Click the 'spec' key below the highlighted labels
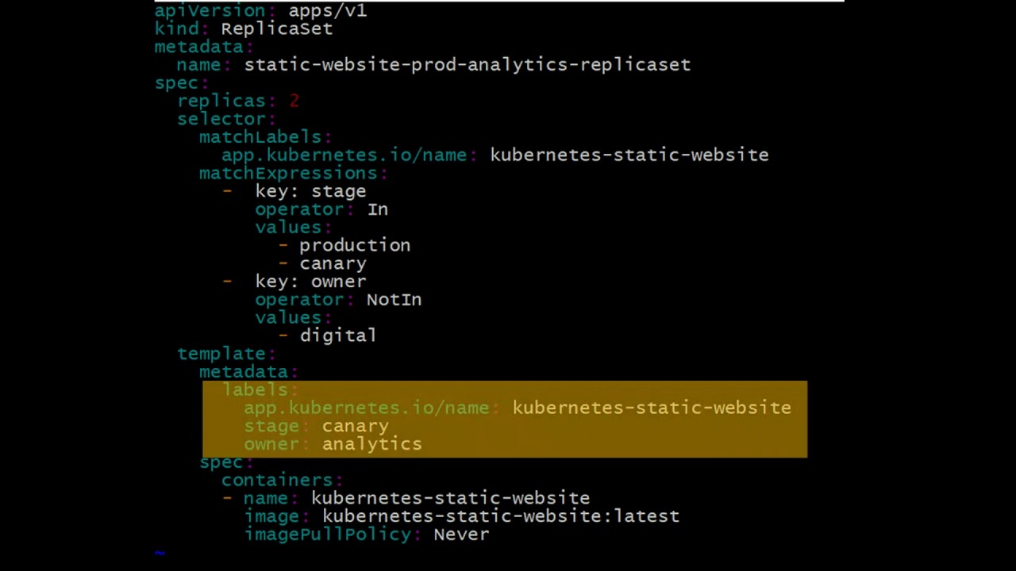The image size is (1016, 571). (221, 462)
